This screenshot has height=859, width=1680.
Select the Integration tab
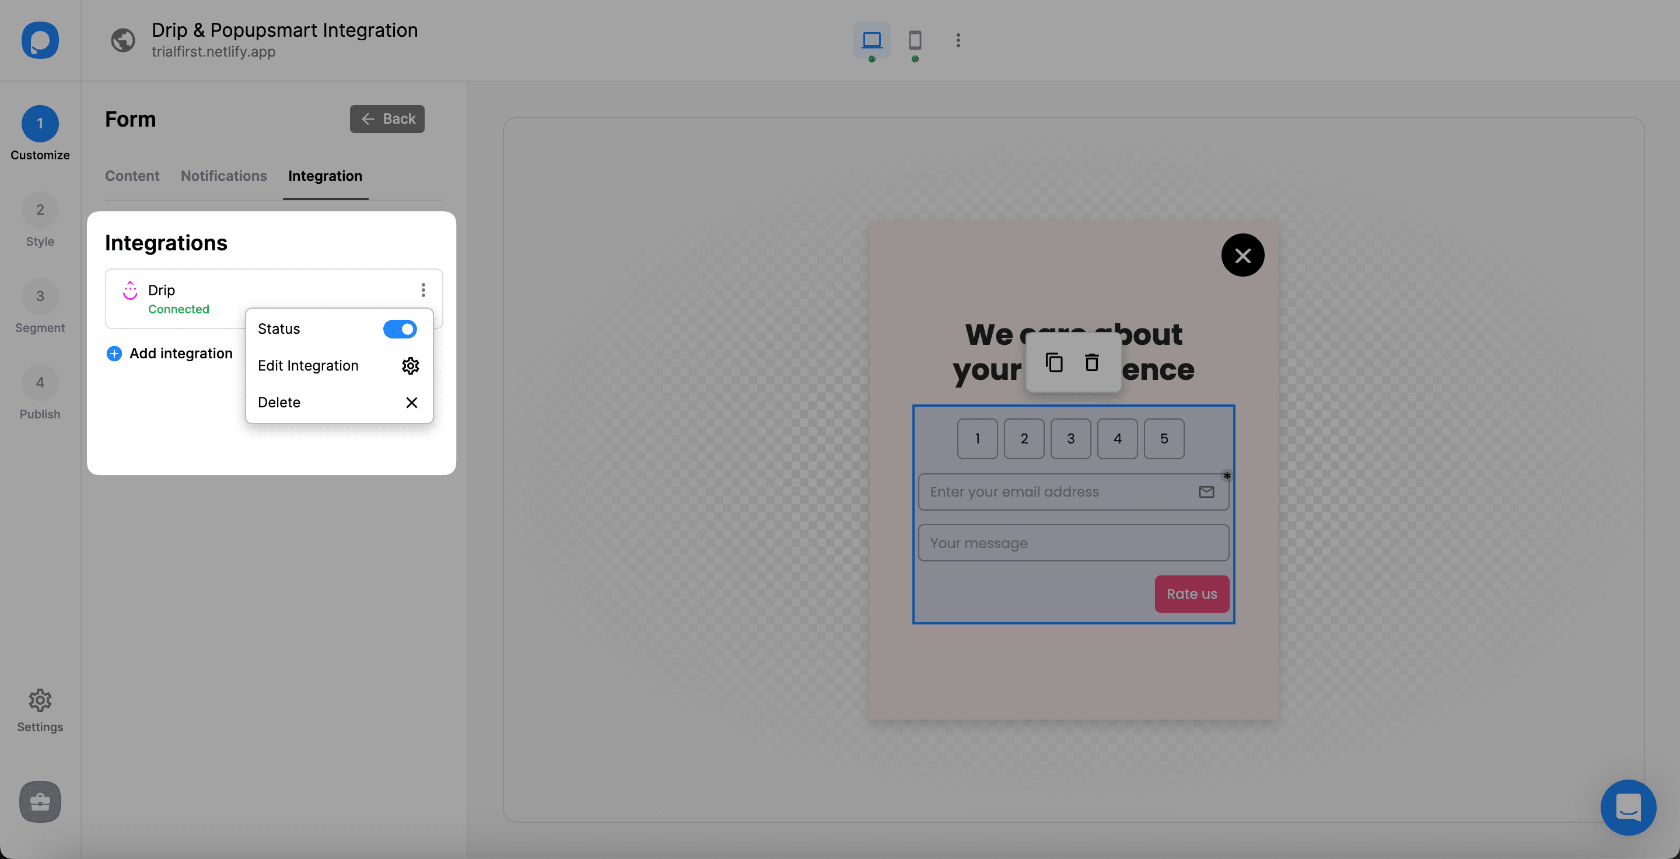(x=325, y=174)
